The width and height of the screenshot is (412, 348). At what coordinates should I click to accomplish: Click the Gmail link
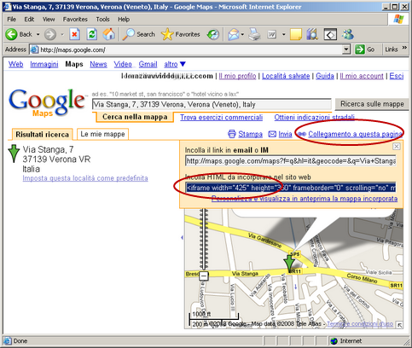click(x=148, y=64)
